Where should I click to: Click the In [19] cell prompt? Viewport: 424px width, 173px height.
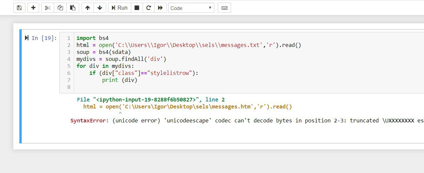(44, 38)
